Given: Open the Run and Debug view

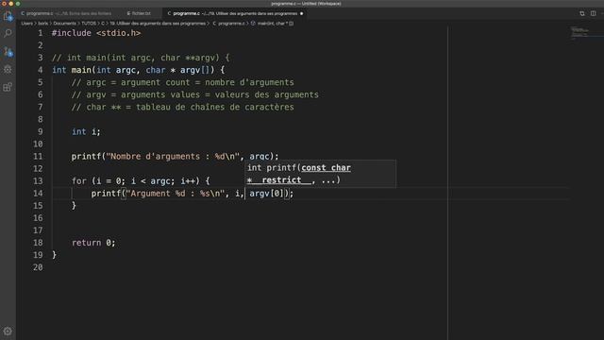Looking at the screenshot, I should tap(8, 69).
